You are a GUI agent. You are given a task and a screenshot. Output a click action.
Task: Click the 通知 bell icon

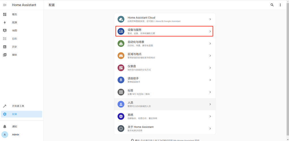point(5,126)
